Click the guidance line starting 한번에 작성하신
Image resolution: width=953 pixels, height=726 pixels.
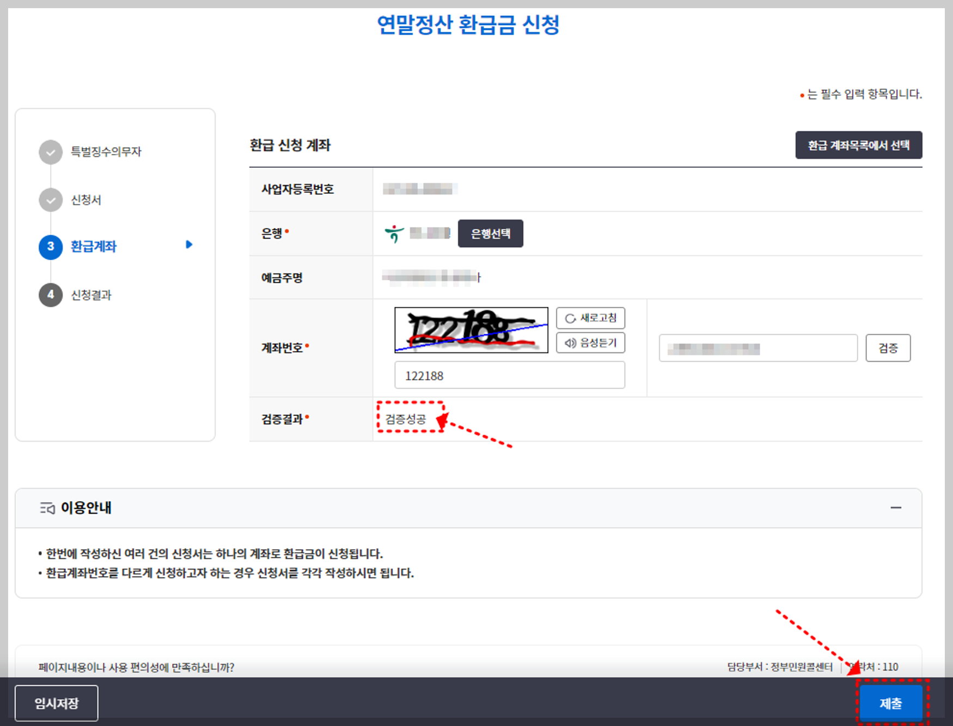coord(215,553)
